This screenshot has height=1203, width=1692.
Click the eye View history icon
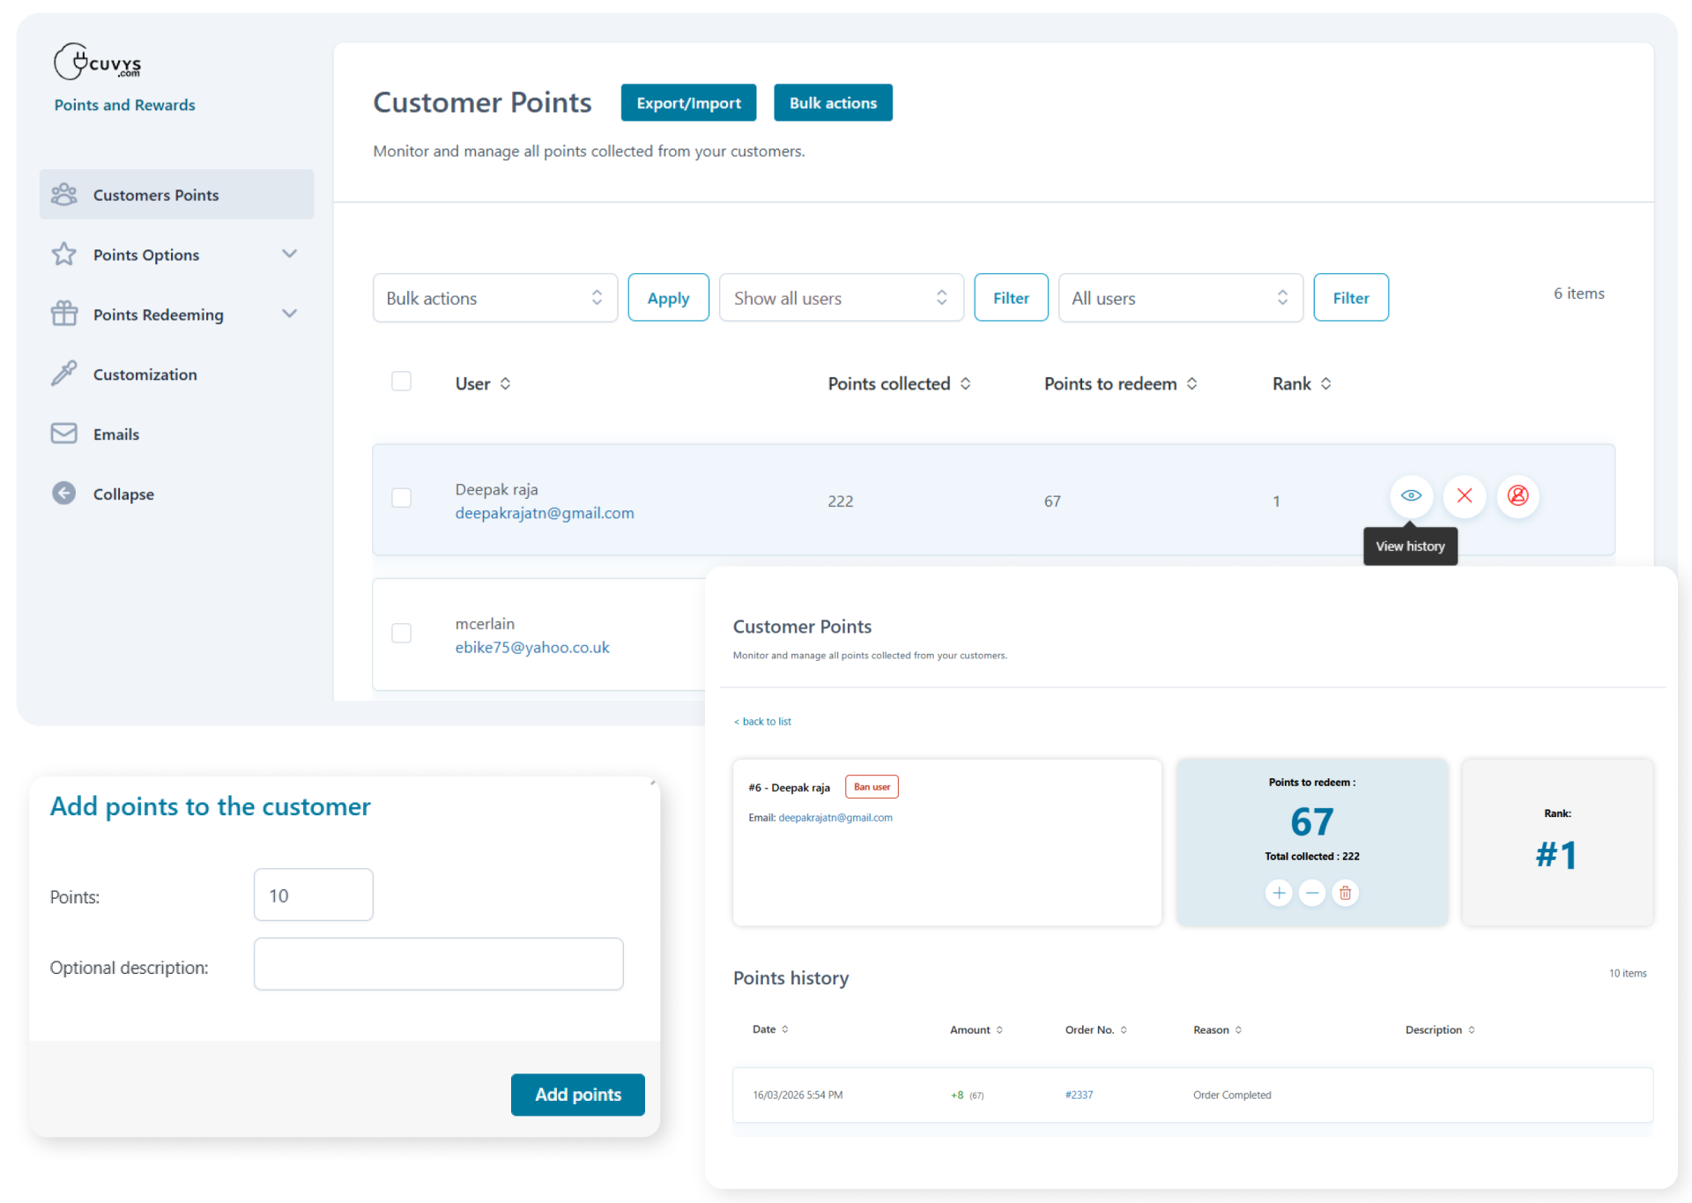pyautogui.click(x=1410, y=495)
